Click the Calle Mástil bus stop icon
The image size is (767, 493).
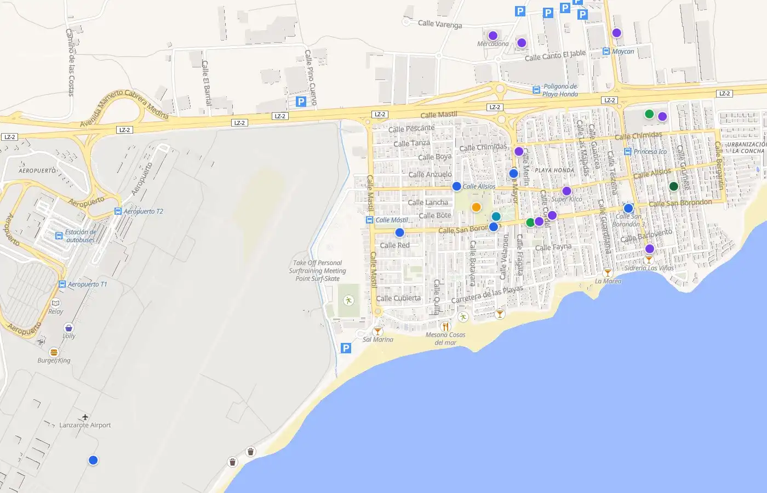tap(370, 220)
